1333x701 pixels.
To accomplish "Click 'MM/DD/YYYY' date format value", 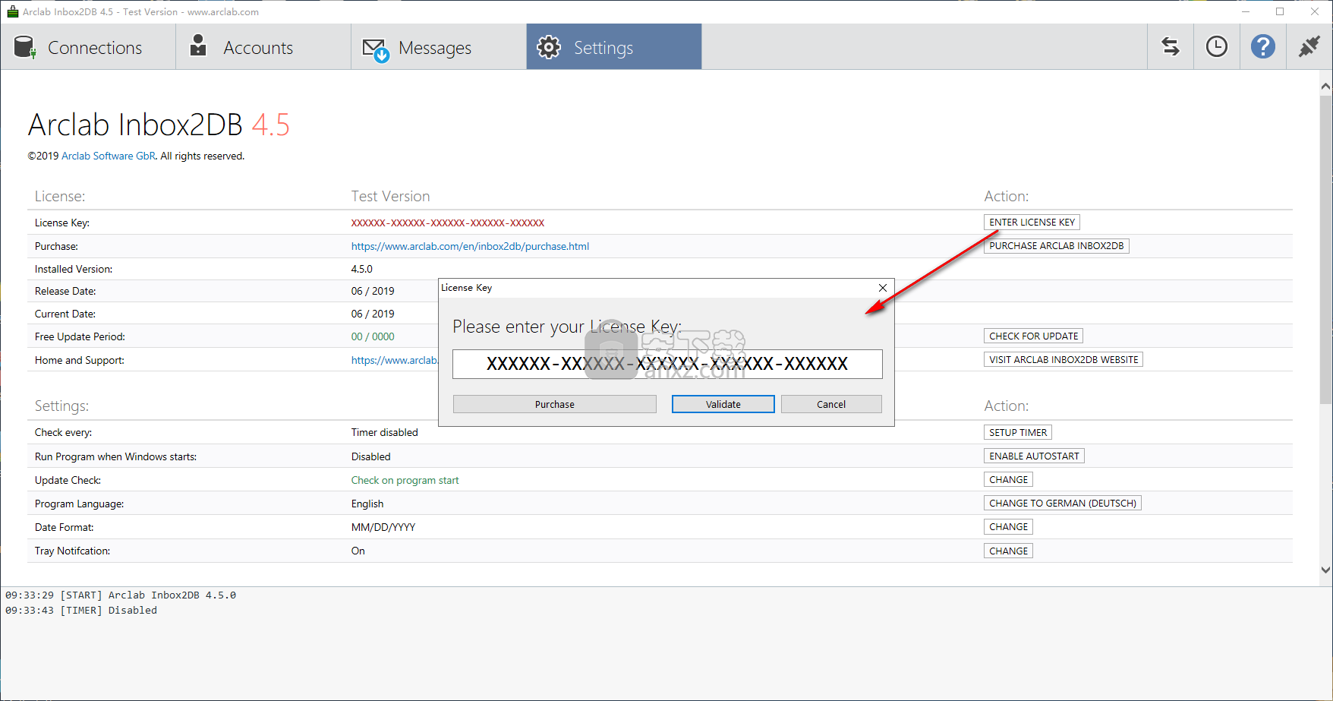I will (383, 528).
